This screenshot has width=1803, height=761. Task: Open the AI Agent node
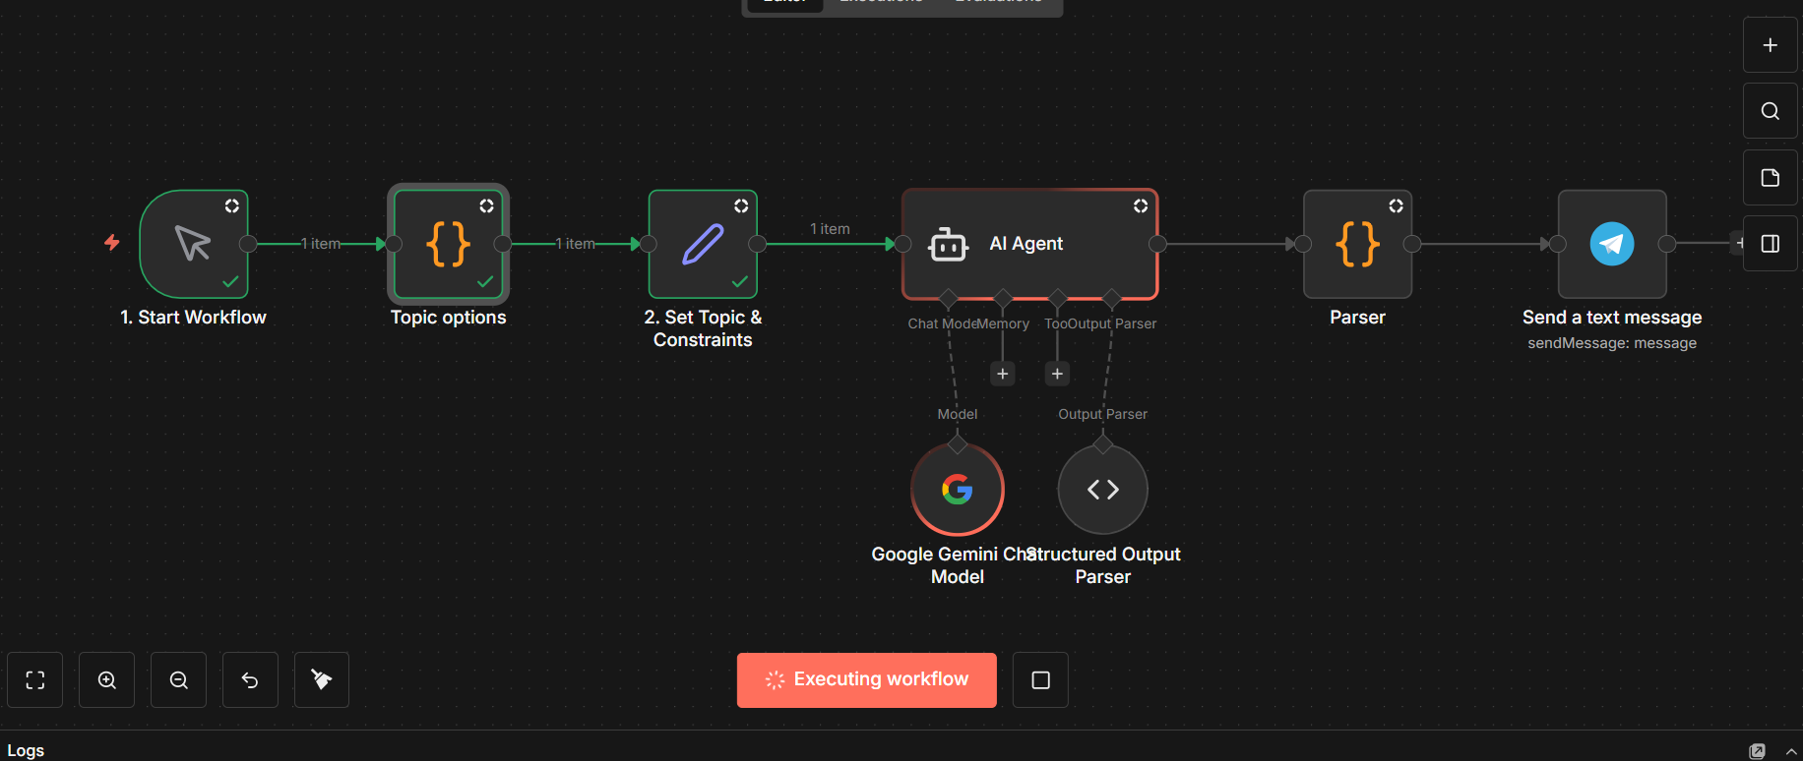tap(1029, 244)
